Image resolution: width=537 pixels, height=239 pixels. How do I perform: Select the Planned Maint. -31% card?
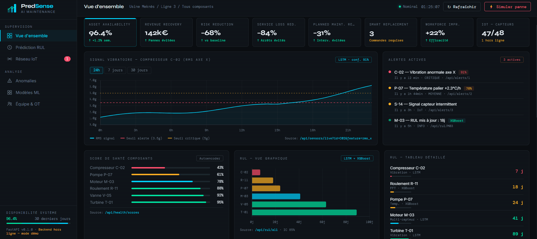[x=335, y=32]
